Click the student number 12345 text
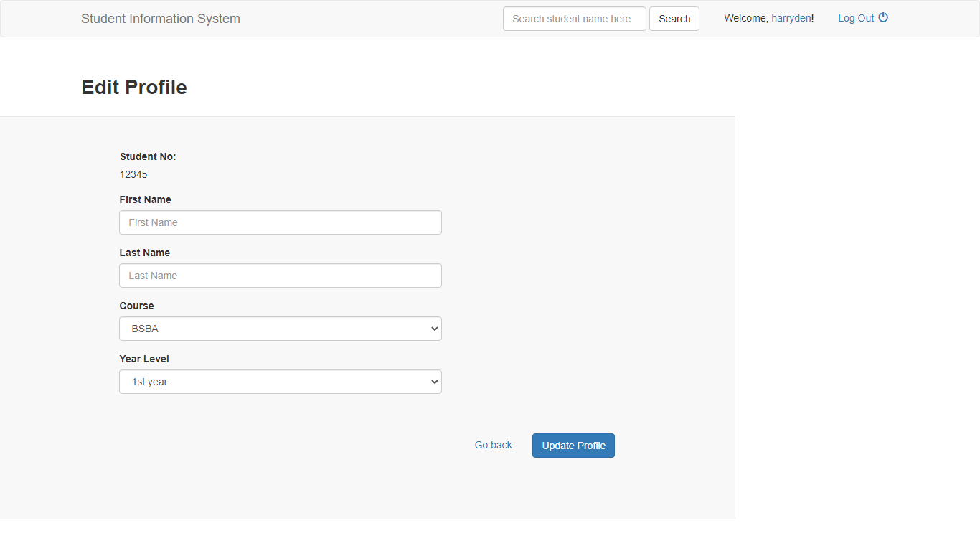The image size is (980, 551). coord(133,174)
